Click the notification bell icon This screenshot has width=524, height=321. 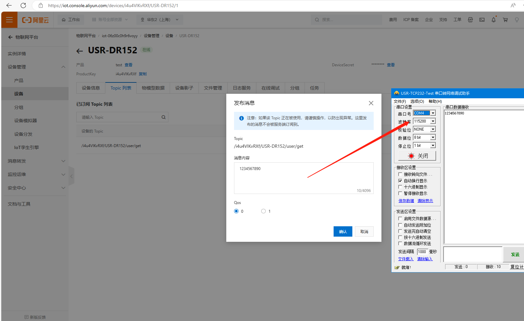pyautogui.click(x=493, y=20)
